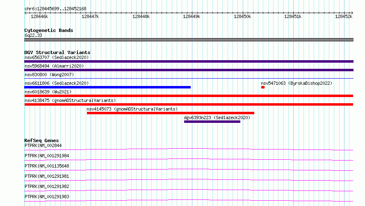Click the nsv830800 (Wong2007) variant label
365x206 pixels.
click(x=49, y=75)
